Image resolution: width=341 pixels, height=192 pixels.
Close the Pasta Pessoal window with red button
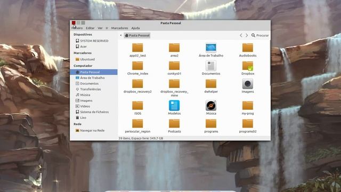[74, 22]
